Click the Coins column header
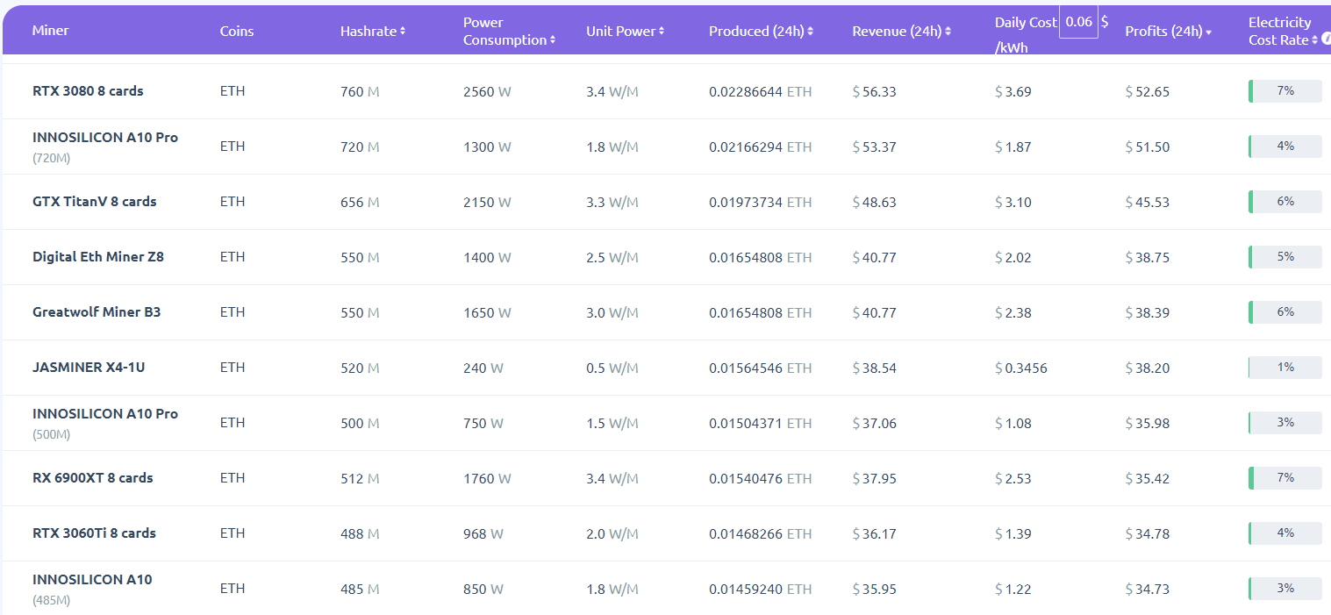Screen dimensions: 1331x615 point(237,32)
